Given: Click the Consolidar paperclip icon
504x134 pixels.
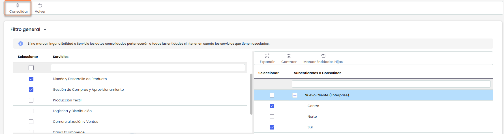Looking at the screenshot, I should click(x=18, y=6).
